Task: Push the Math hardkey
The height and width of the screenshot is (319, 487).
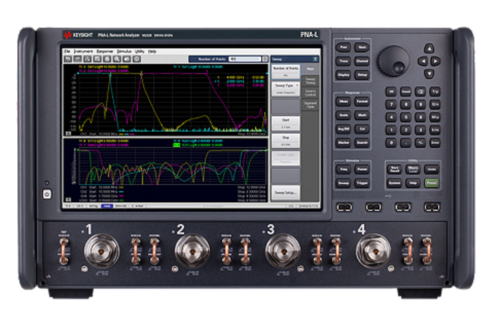Action: pyautogui.click(x=362, y=115)
